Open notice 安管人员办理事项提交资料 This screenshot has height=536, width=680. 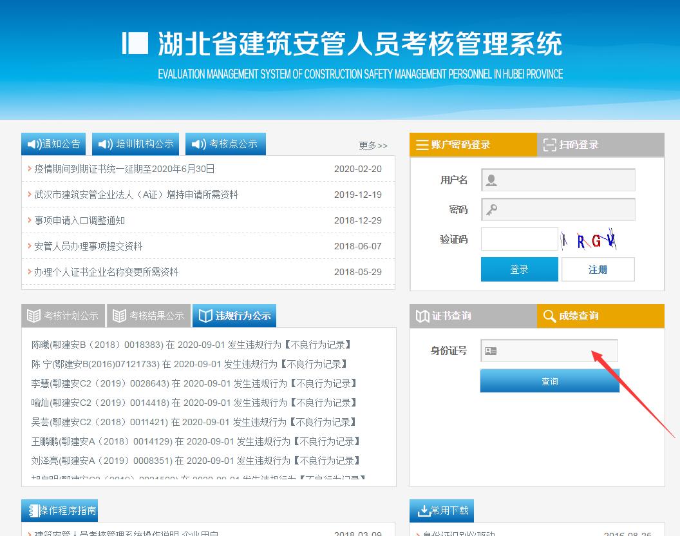pyautogui.click(x=88, y=246)
